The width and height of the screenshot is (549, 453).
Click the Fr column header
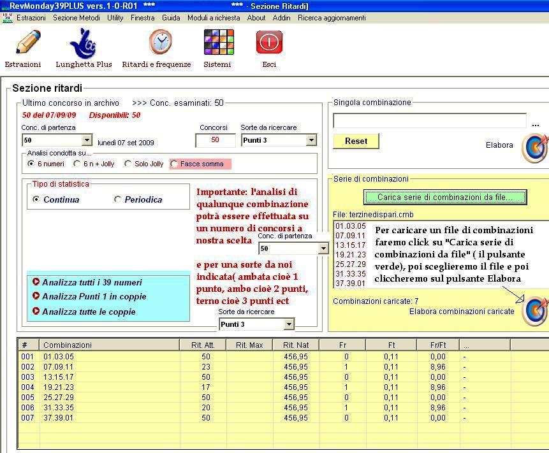click(x=343, y=345)
